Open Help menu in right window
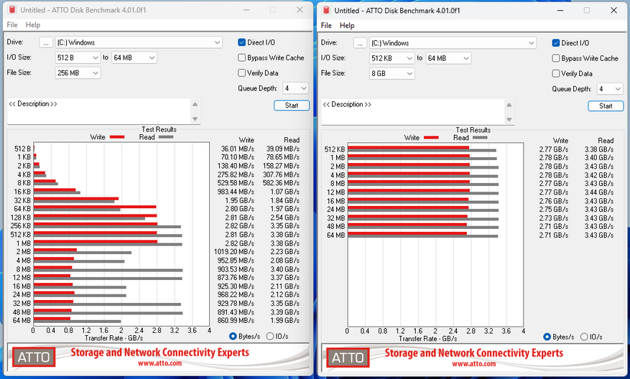The width and height of the screenshot is (630, 379). click(x=347, y=26)
